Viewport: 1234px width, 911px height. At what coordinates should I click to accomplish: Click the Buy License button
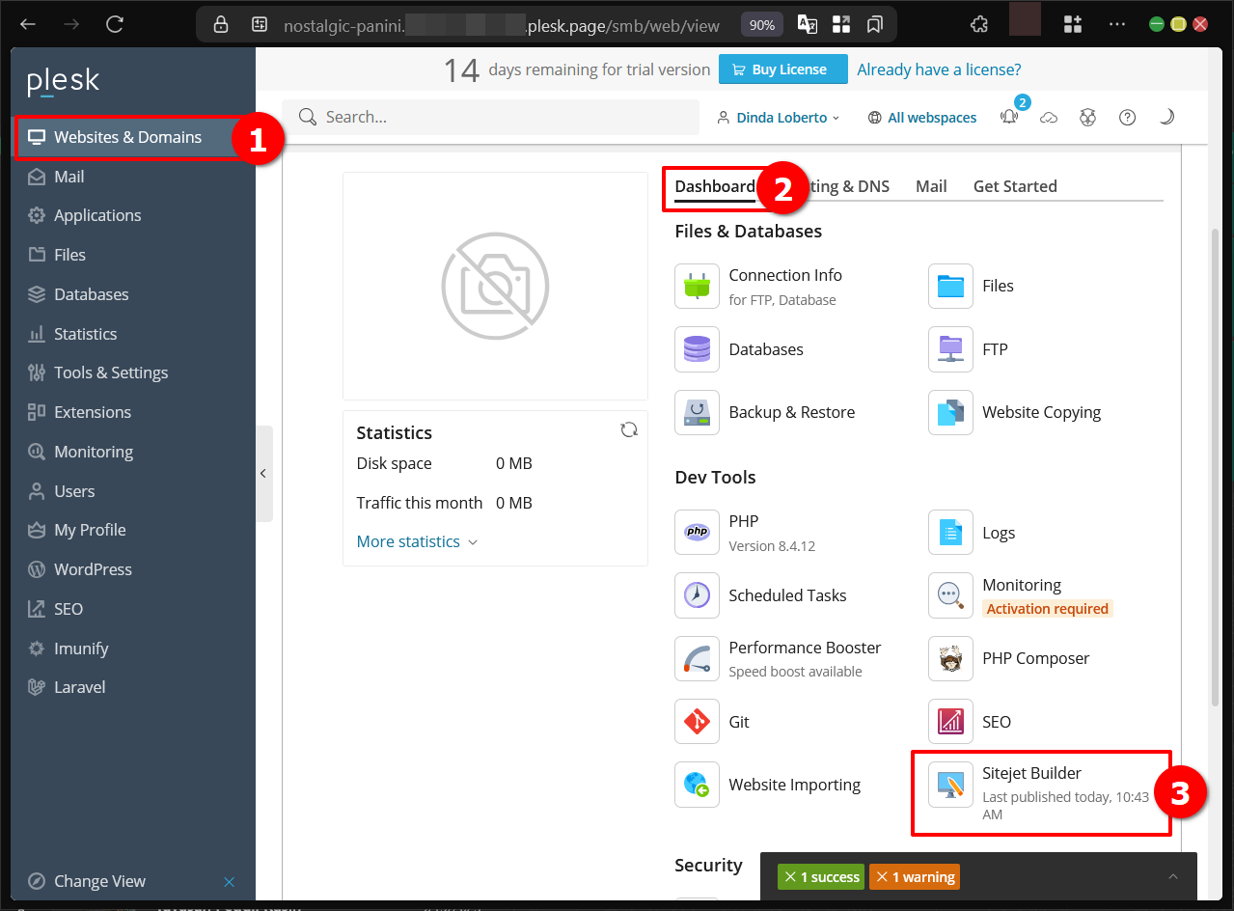click(x=782, y=69)
